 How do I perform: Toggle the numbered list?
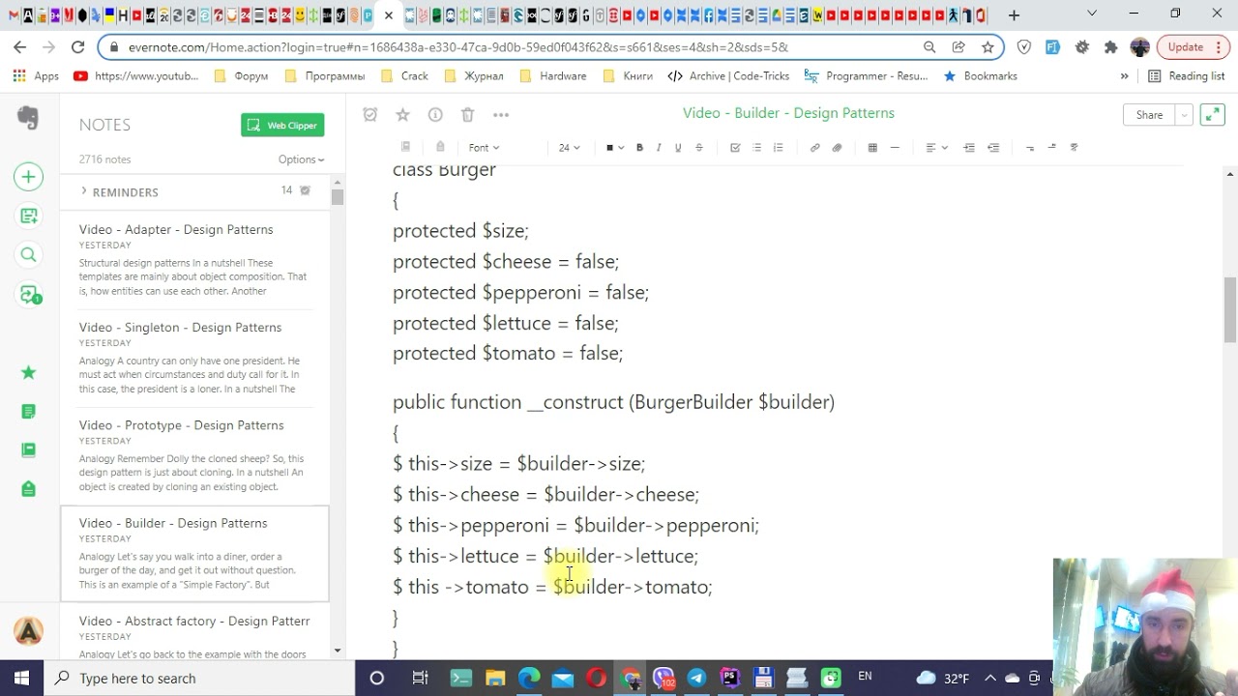coord(778,148)
